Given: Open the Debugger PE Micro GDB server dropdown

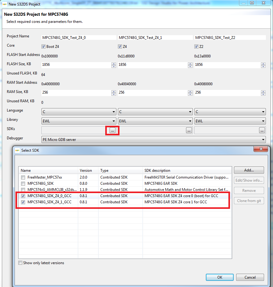Looking at the screenshot, I should pos(154,139).
